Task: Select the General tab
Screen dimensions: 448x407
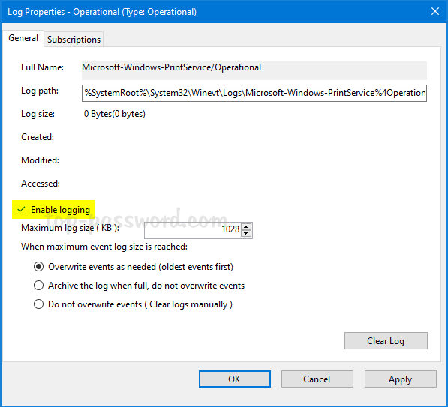Action: (23, 38)
